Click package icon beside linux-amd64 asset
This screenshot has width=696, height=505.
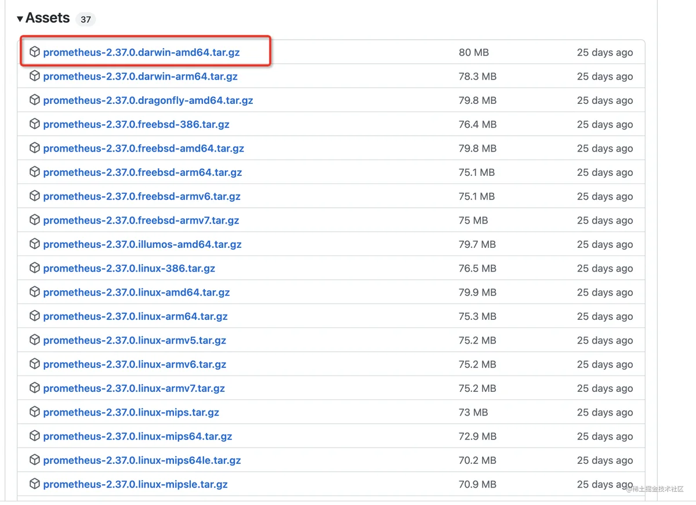tap(35, 292)
